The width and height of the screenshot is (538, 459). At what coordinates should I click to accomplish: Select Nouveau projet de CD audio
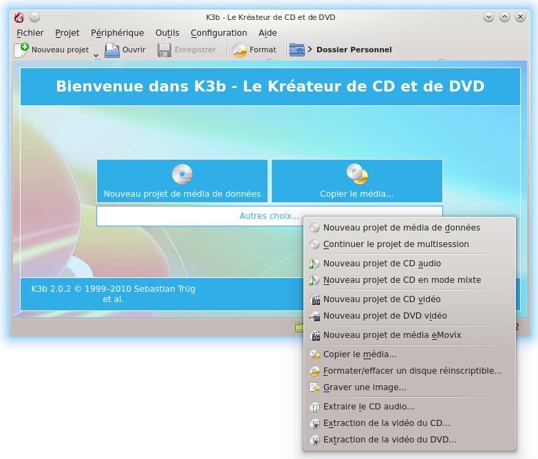382,264
